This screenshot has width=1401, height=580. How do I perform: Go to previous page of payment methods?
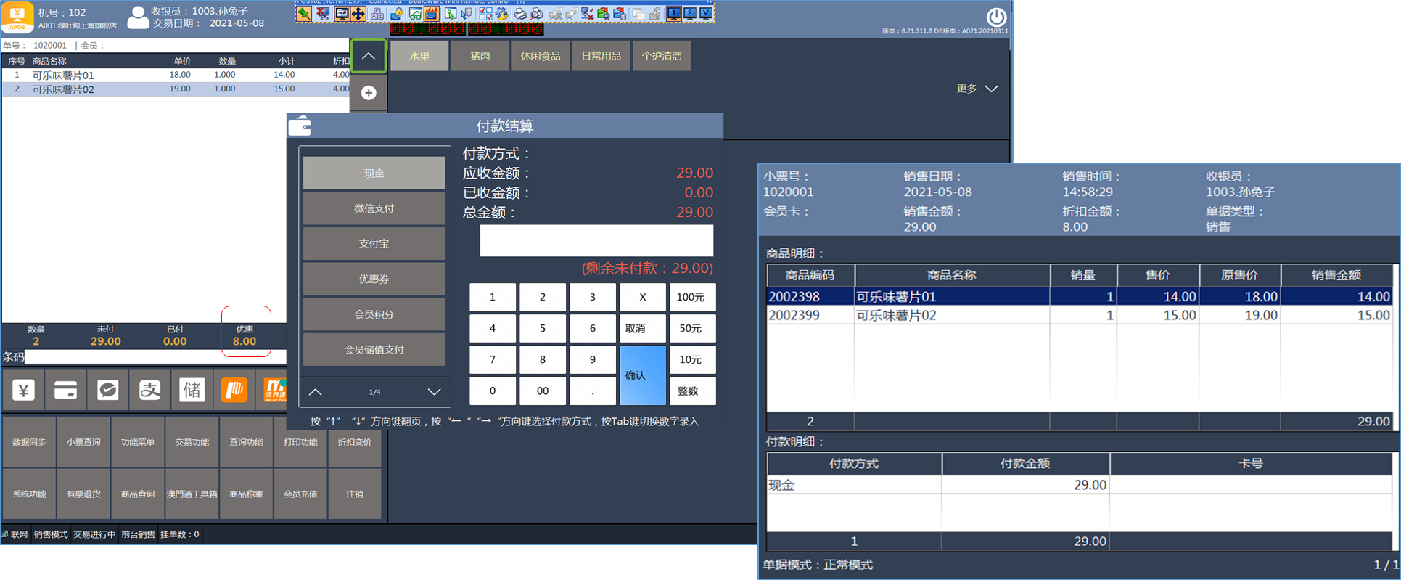click(316, 392)
